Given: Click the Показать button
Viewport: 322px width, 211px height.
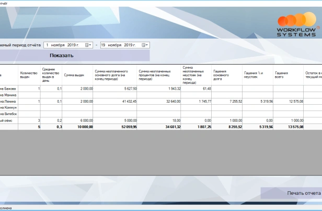Looking at the screenshot, I should coord(62,55).
